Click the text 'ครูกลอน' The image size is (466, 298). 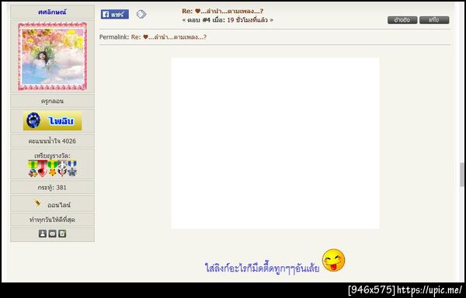[x=52, y=101]
